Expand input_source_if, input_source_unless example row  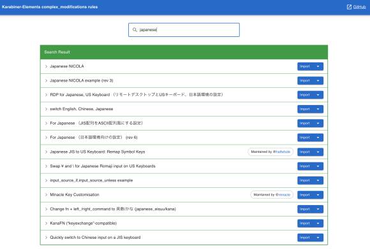(184, 180)
